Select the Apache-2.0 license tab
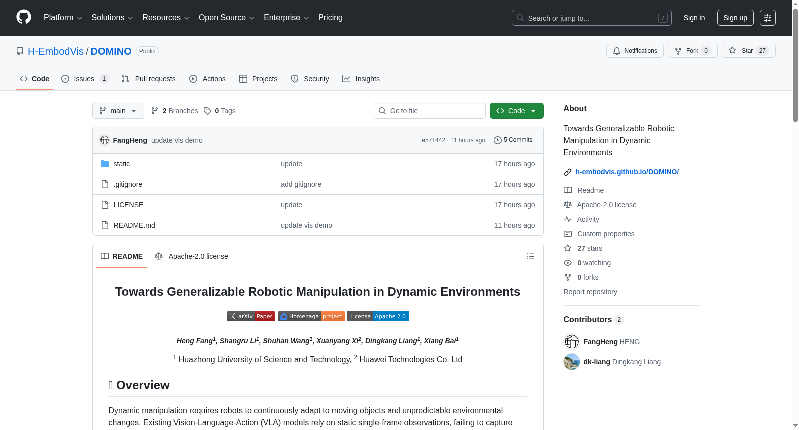The width and height of the screenshot is (799, 430). pos(192,256)
